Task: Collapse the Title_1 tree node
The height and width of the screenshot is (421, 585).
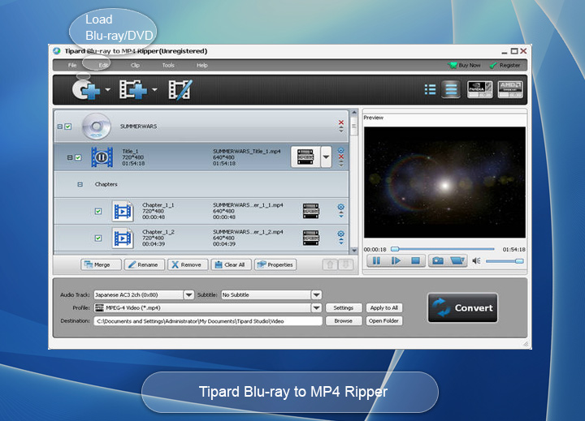Action: (x=70, y=157)
